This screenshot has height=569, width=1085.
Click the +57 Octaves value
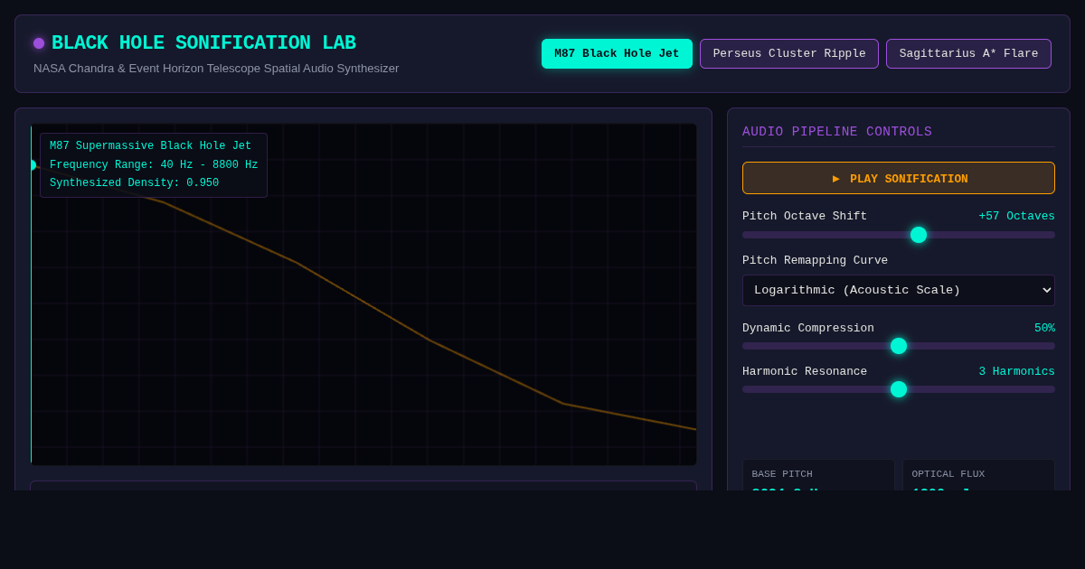(x=1016, y=217)
